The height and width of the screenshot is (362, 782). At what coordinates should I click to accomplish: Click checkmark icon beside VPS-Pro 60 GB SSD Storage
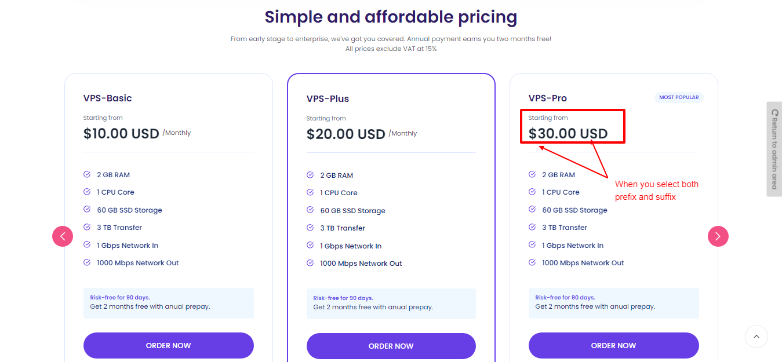click(x=532, y=210)
